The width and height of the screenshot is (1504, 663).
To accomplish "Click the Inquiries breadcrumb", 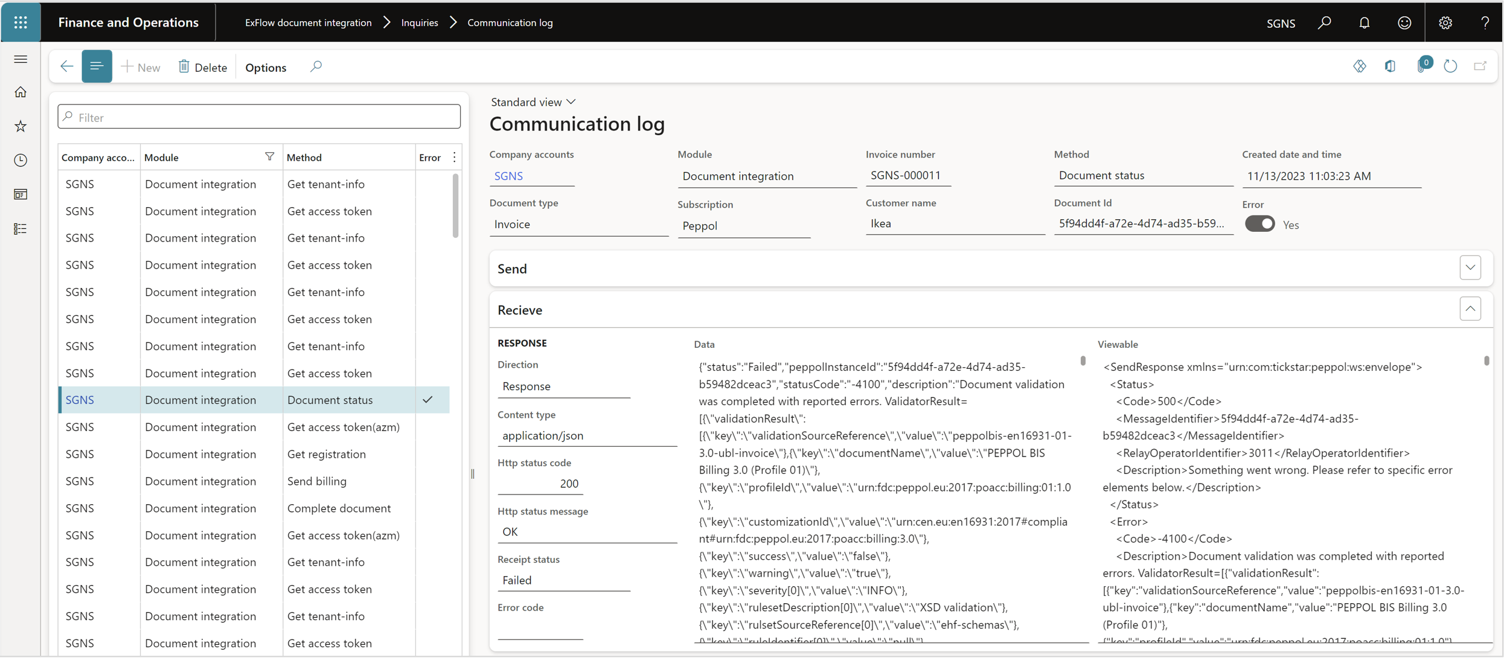I will coord(420,23).
